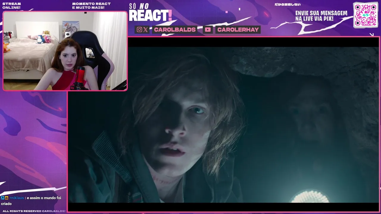Click 'ENVIE SUA MENSAGEM NA LIVE VIA PIX!' text
381x214 pixels.
pos(321,16)
